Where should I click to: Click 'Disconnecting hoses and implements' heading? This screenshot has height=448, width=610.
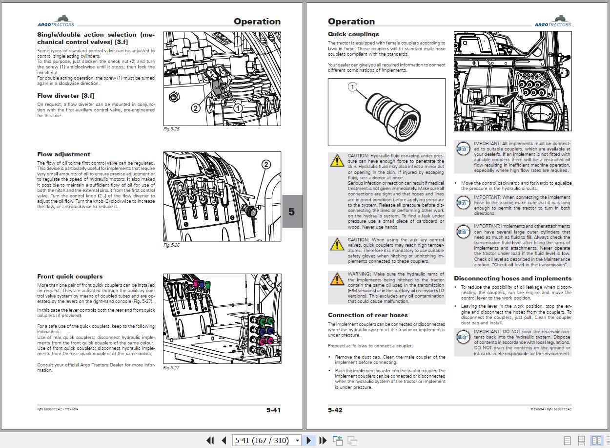click(512, 278)
